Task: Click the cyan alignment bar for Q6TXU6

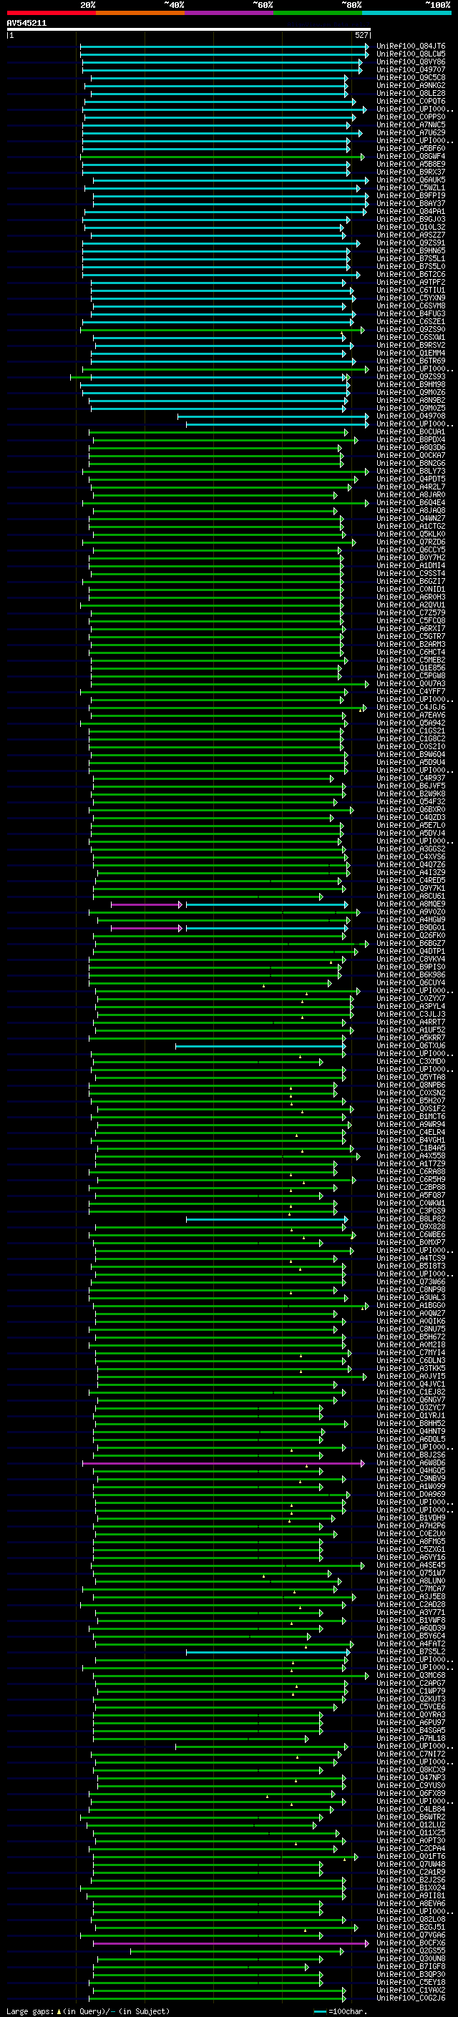Action: (x=260, y=1046)
